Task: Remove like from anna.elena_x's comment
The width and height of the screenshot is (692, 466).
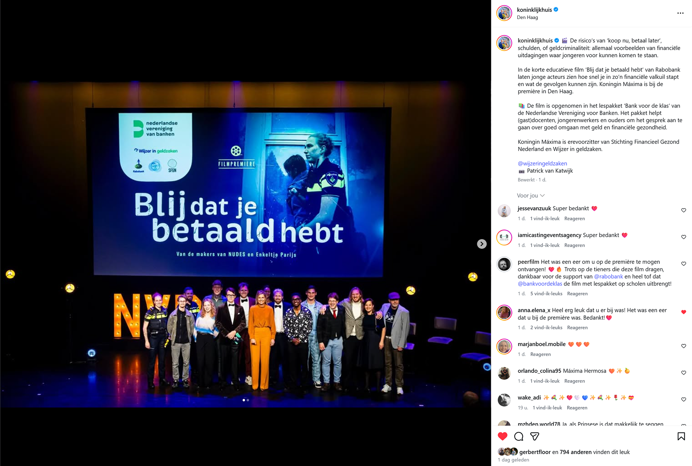Action: point(683,312)
